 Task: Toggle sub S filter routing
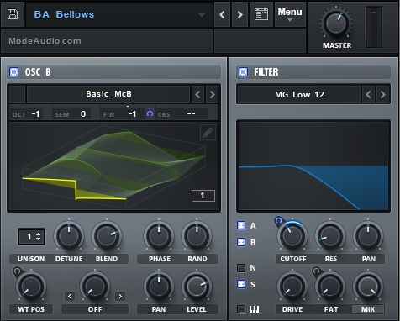point(241,284)
